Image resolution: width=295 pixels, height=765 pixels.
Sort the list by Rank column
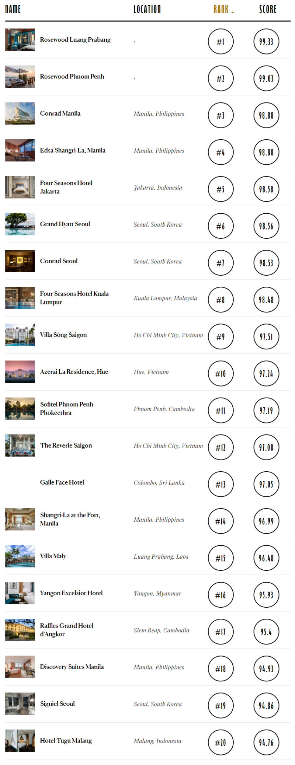pos(221,9)
